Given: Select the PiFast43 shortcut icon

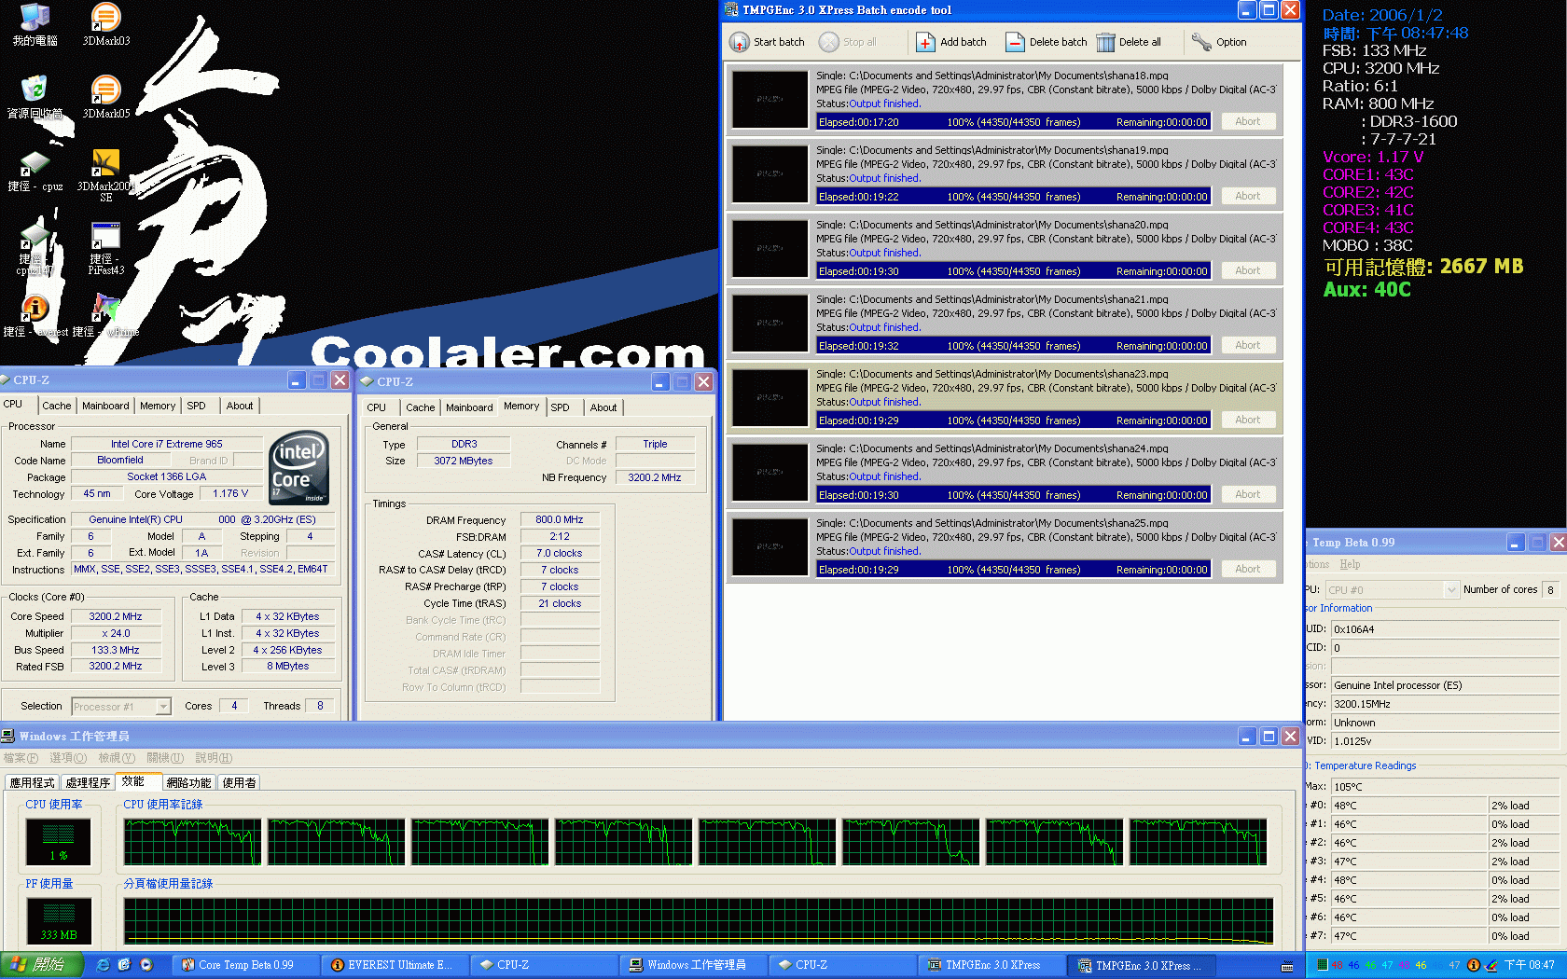Looking at the screenshot, I should point(105,248).
